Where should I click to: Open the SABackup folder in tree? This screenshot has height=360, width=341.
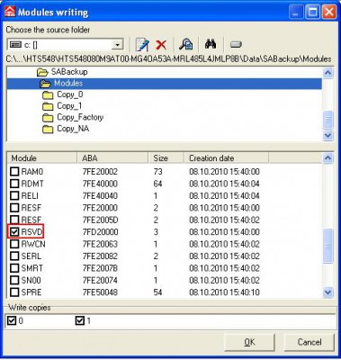[69, 72]
